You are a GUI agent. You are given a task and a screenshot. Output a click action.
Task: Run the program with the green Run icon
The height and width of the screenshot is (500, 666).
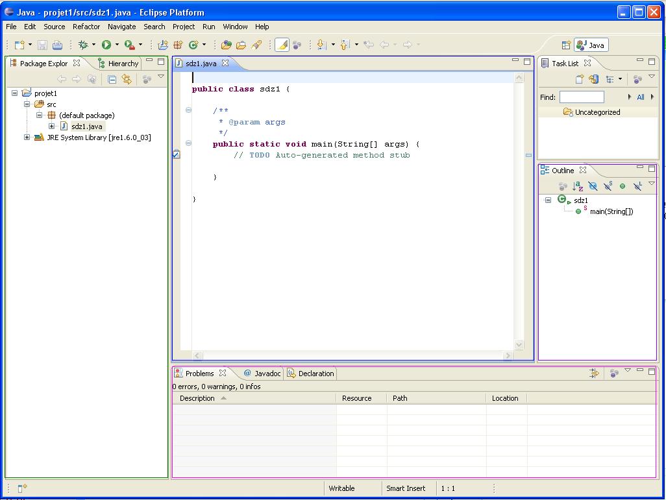coord(106,45)
